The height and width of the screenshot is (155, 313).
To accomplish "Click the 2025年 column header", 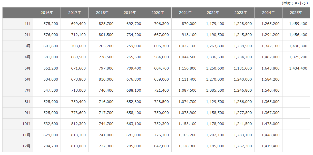I will (x=296, y=13).
